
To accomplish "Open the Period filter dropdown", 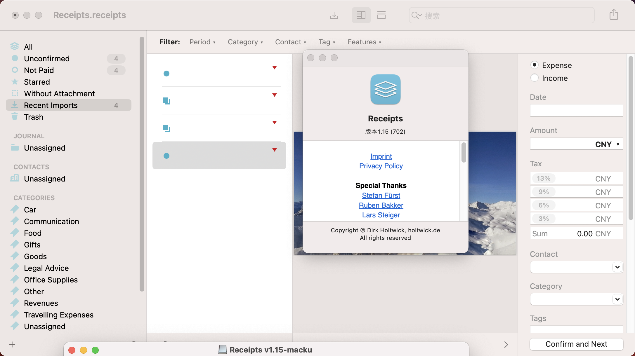I will (x=202, y=42).
